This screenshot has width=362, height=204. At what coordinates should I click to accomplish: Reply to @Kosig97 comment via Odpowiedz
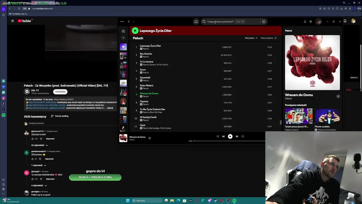(x=50, y=179)
